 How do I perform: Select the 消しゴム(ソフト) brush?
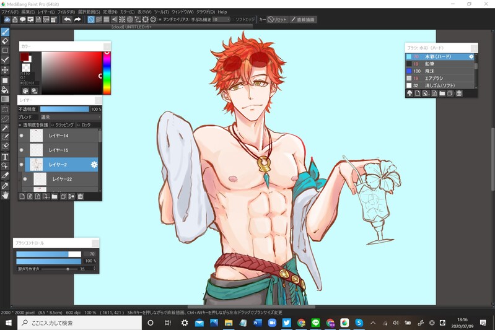pyautogui.click(x=440, y=85)
